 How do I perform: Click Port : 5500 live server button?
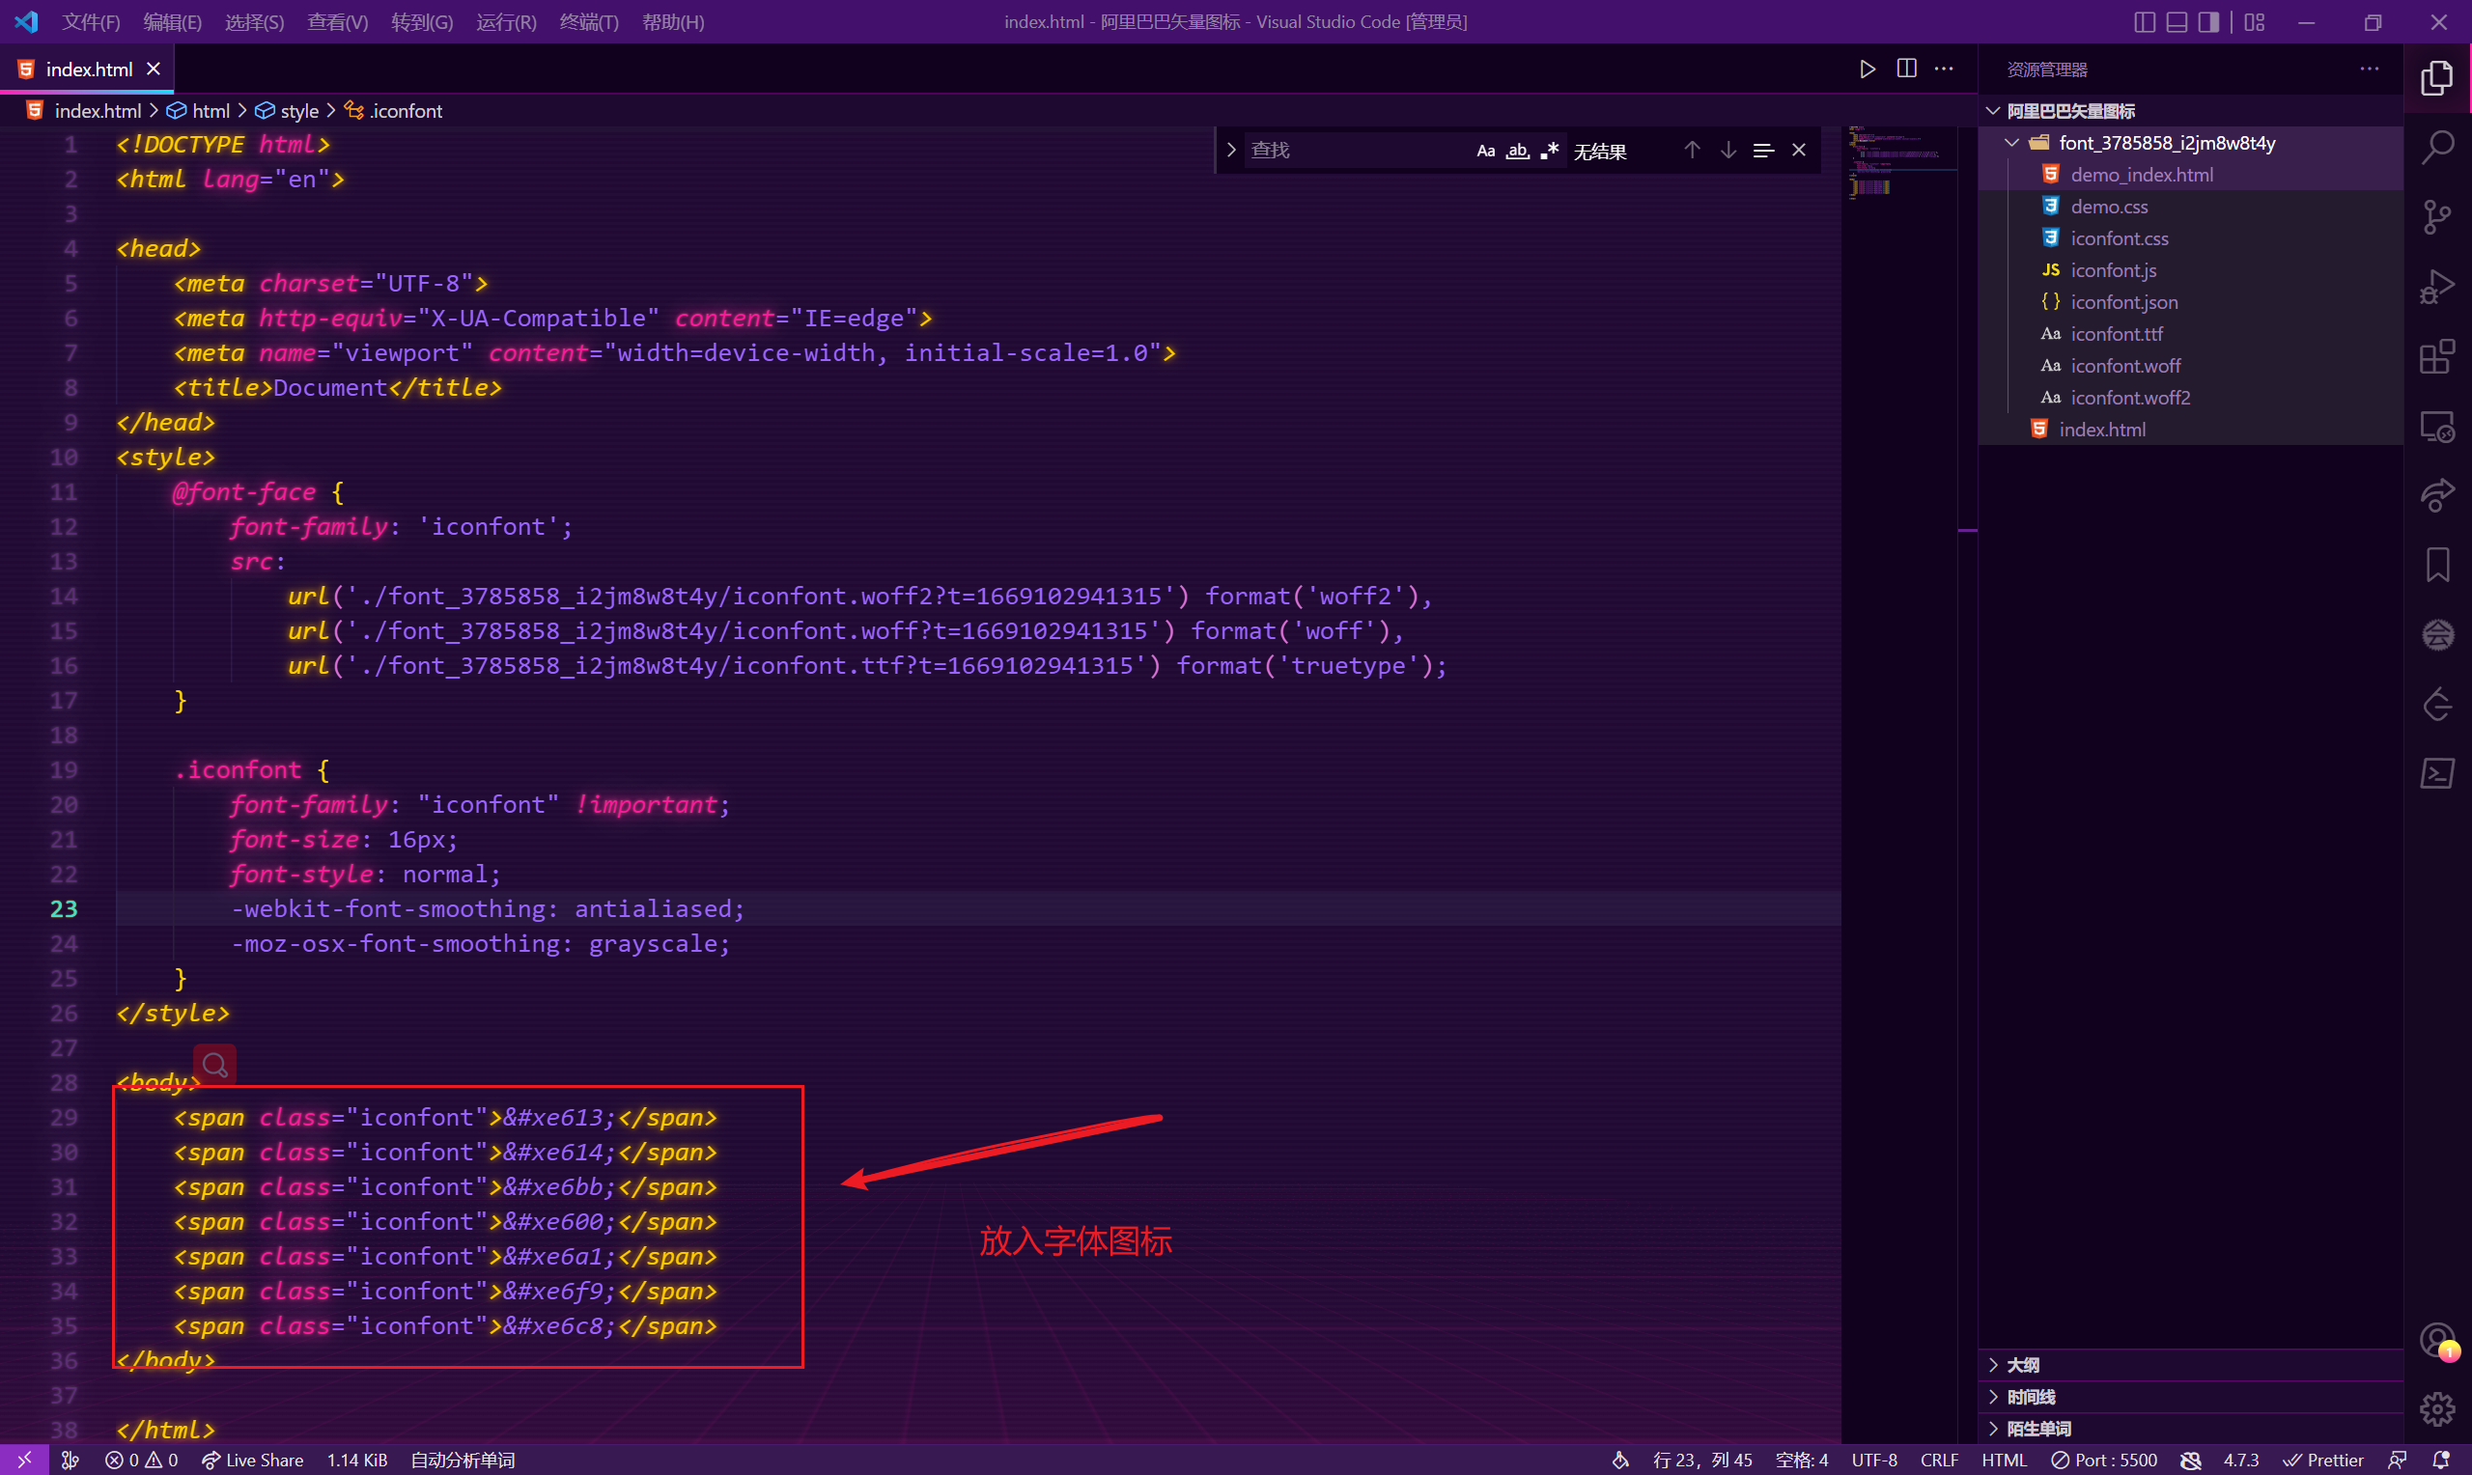pos(2104,1460)
